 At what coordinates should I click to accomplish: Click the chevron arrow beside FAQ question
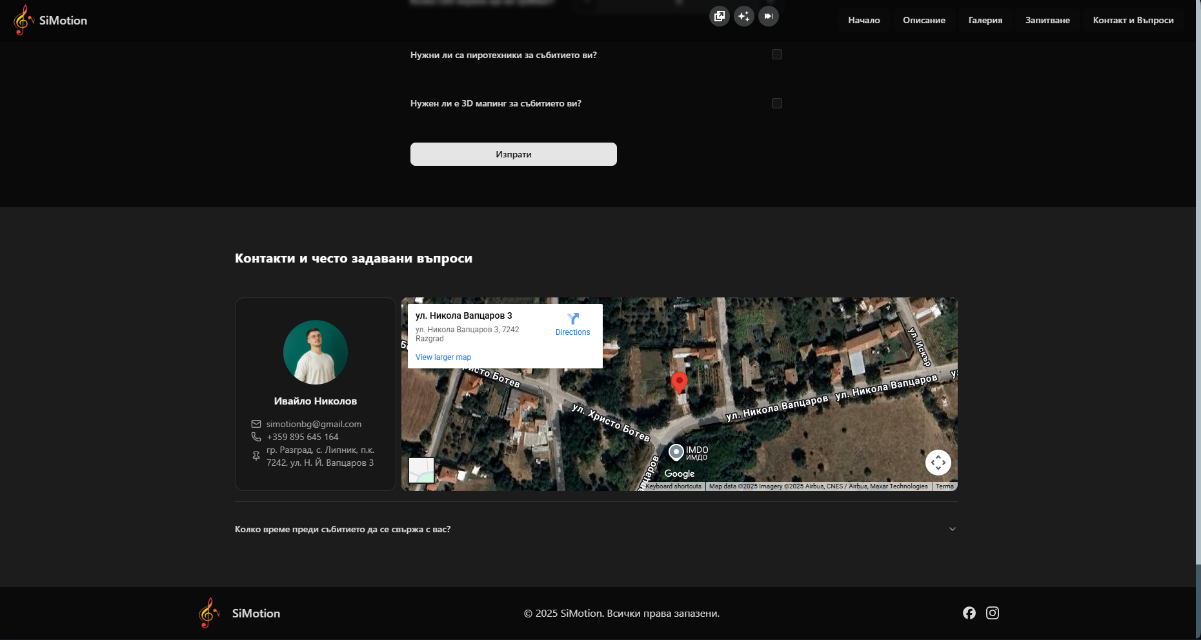(x=952, y=529)
